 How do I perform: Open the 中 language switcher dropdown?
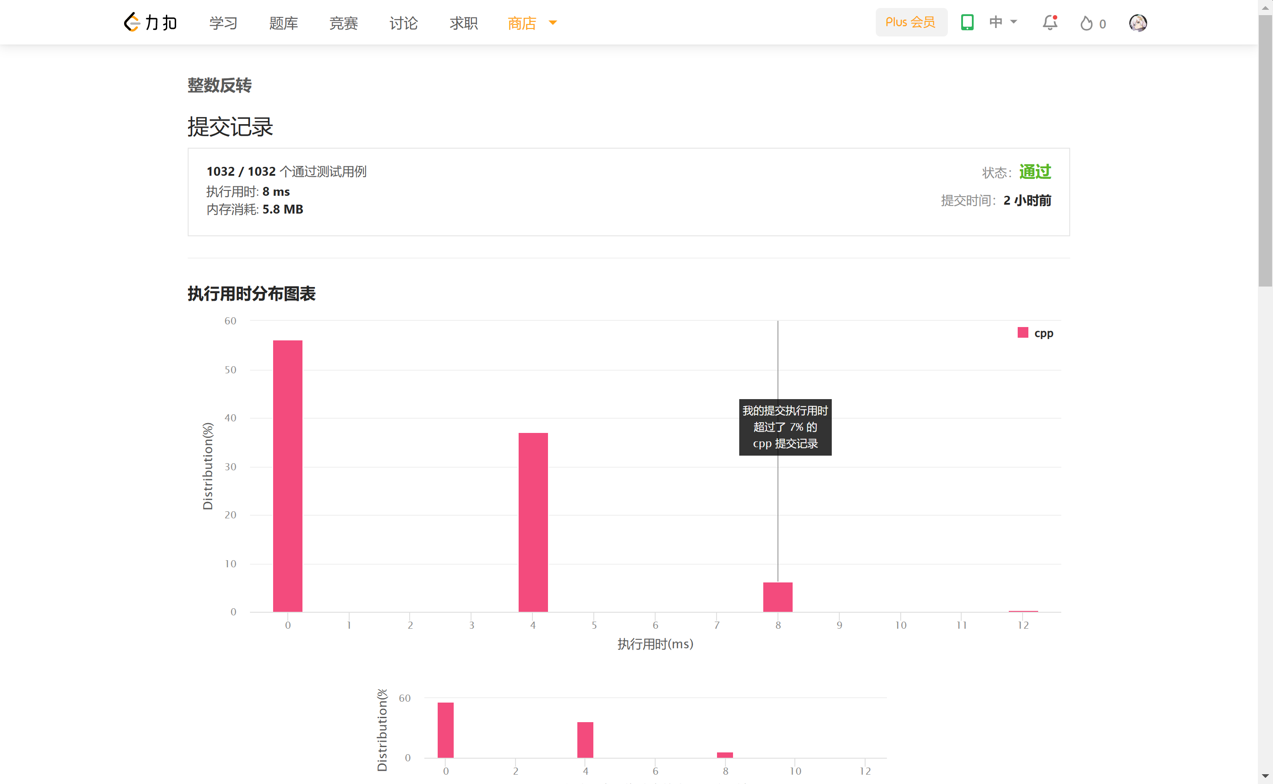[x=1003, y=22]
